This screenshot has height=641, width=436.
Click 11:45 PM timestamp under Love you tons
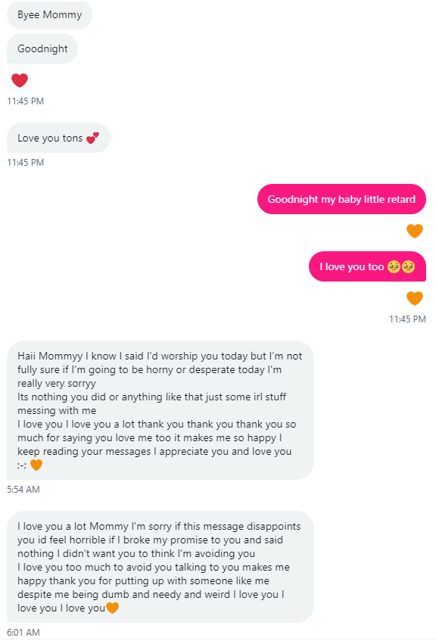point(26,162)
